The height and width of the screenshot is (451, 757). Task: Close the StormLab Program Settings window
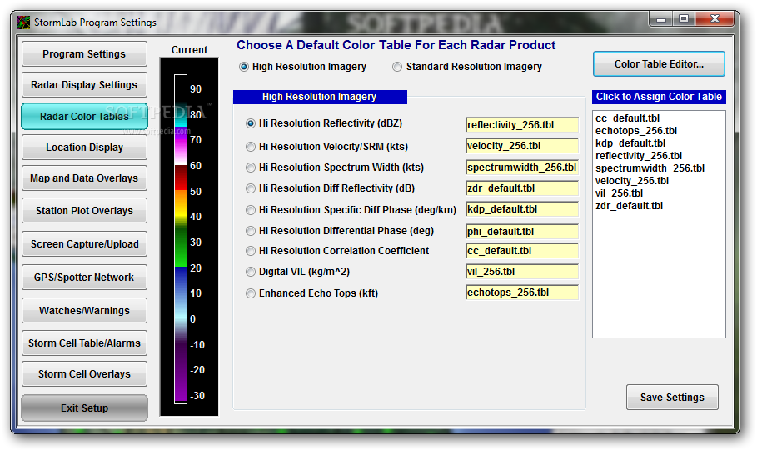[x=715, y=19]
